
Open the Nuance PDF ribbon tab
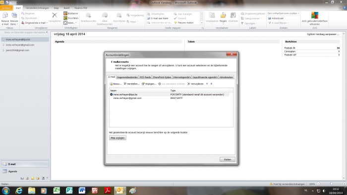81,8
